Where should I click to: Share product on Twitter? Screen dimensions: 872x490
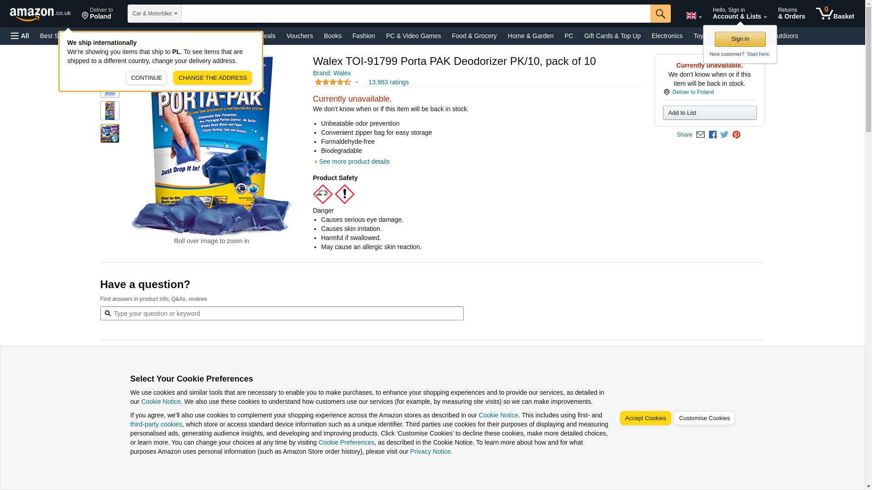(x=724, y=135)
